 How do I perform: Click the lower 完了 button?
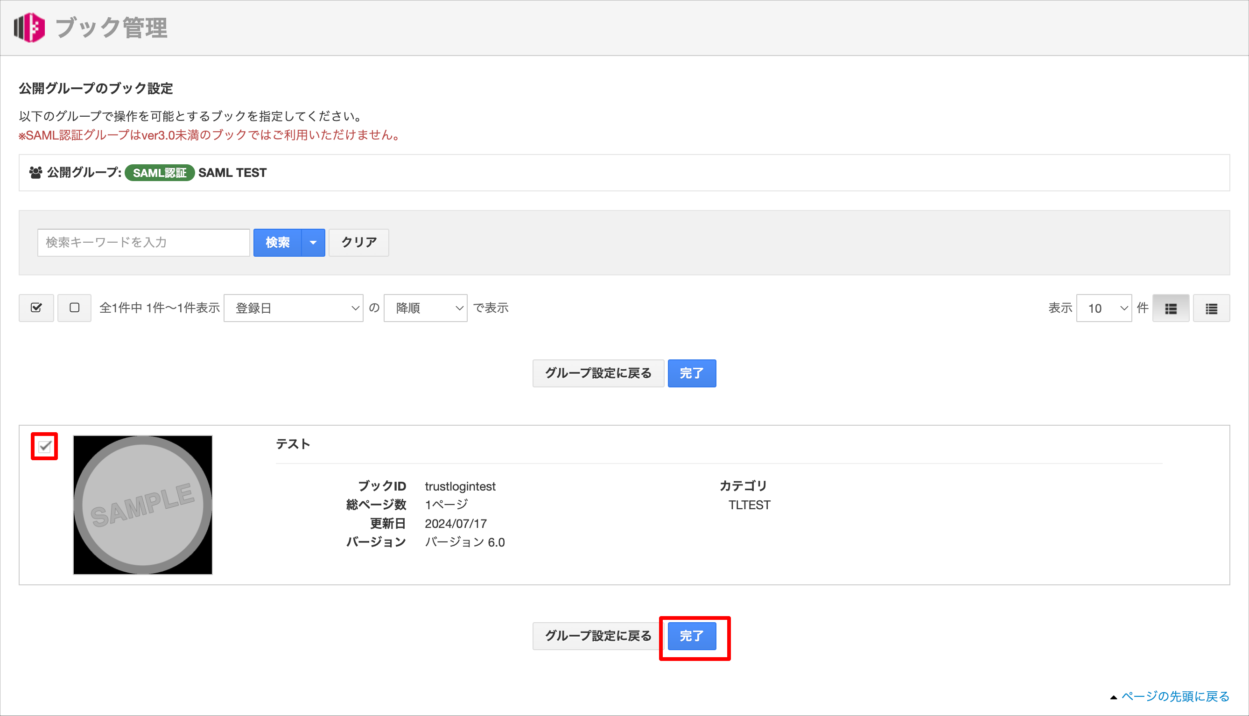[x=692, y=636]
